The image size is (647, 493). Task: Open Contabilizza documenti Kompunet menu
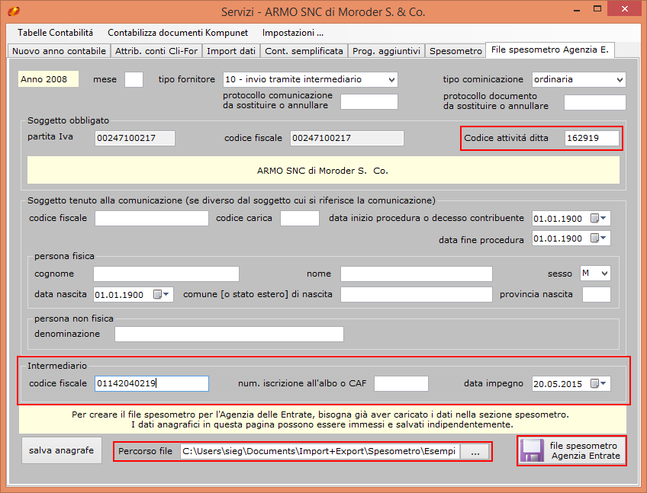pos(178,33)
